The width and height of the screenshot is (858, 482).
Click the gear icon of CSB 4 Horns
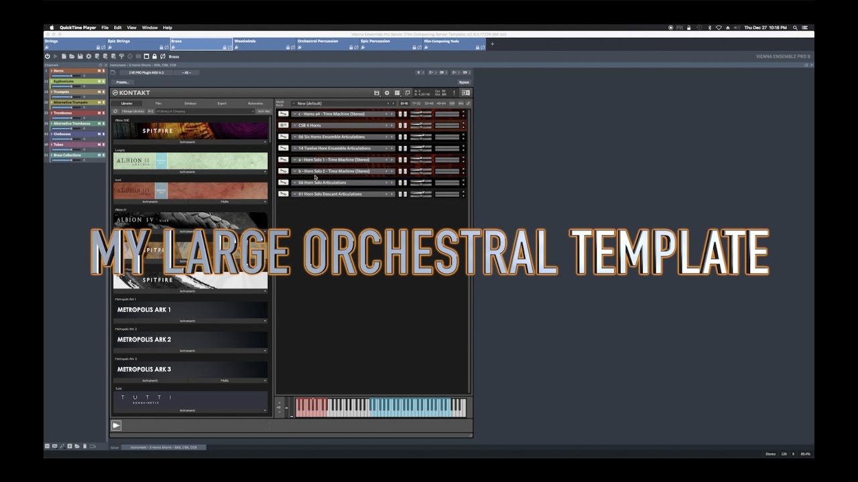[284, 125]
